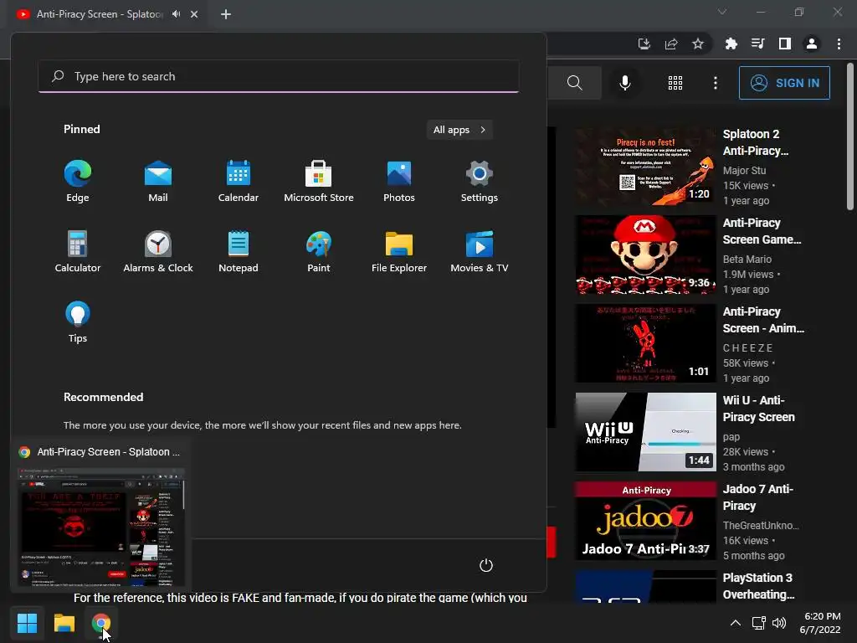Toggle Chrome side panel
The image size is (857, 643).
pyautogui.click(x=784, y=44)
